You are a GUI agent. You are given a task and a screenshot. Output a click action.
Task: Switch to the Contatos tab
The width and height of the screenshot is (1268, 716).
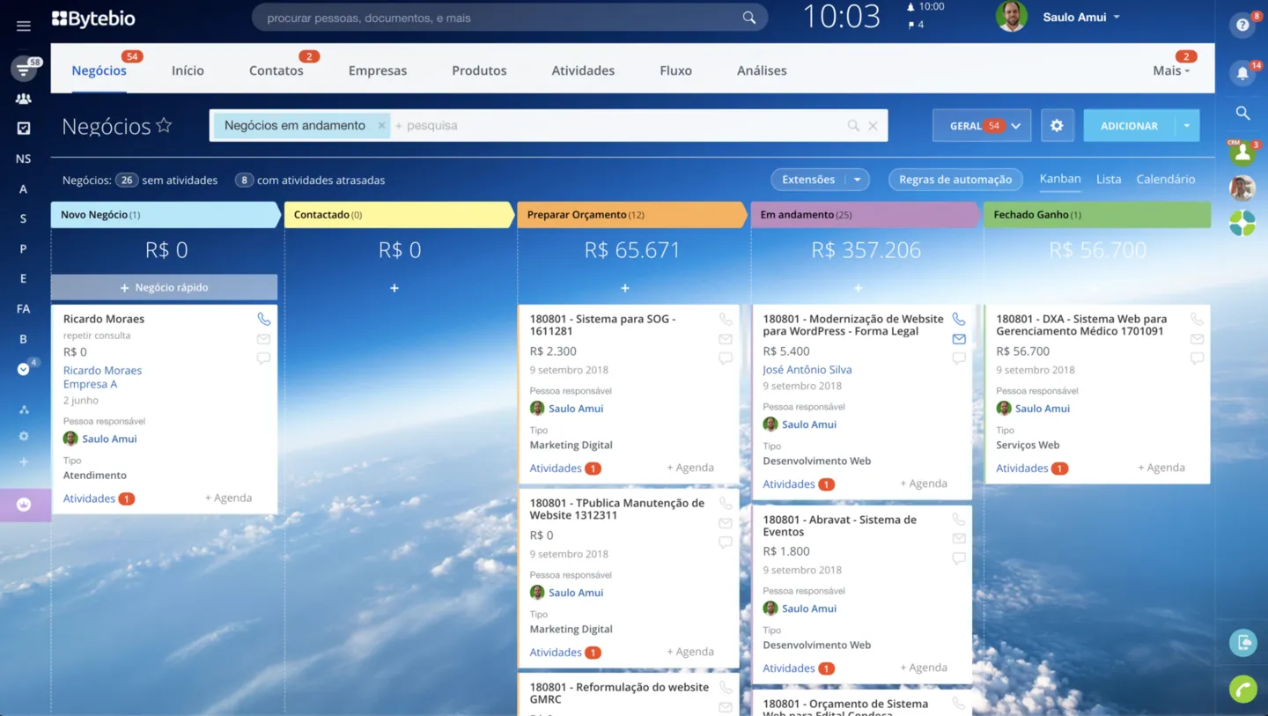coord(276,70)
